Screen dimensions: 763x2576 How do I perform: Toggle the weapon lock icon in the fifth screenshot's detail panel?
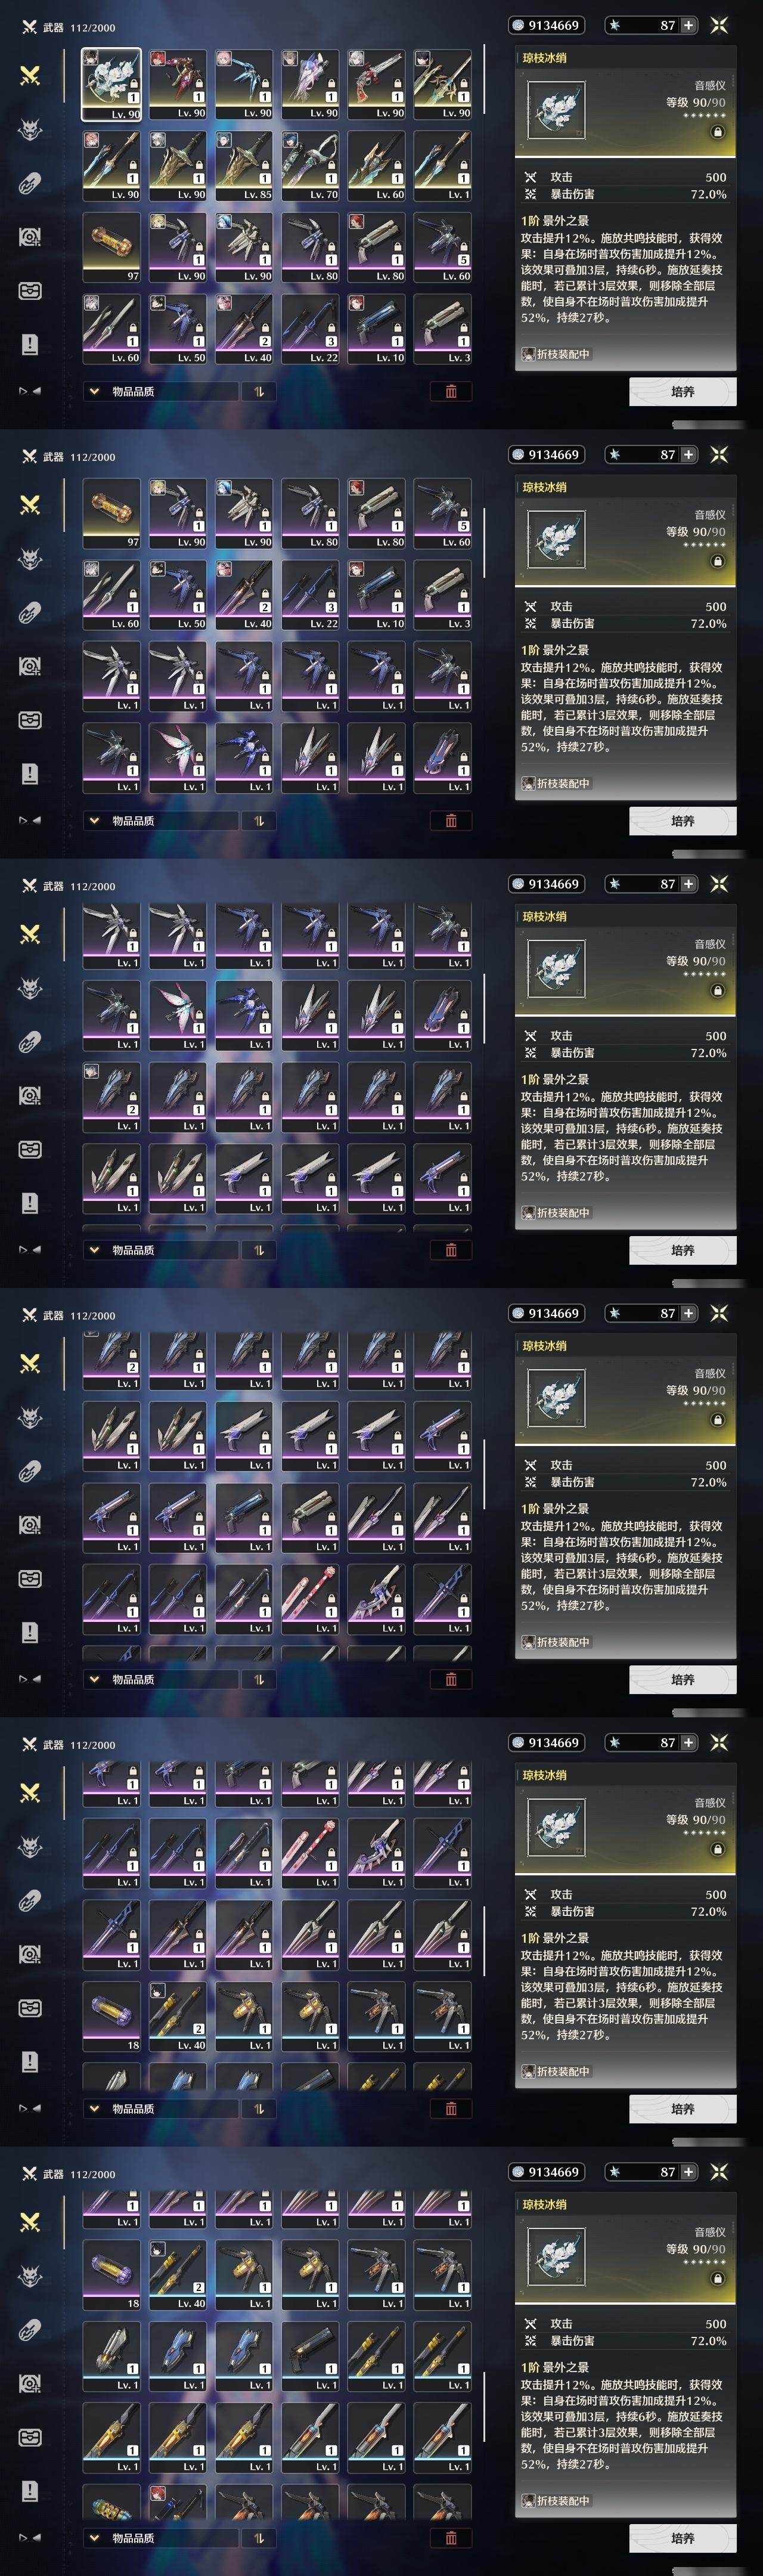717,1849
